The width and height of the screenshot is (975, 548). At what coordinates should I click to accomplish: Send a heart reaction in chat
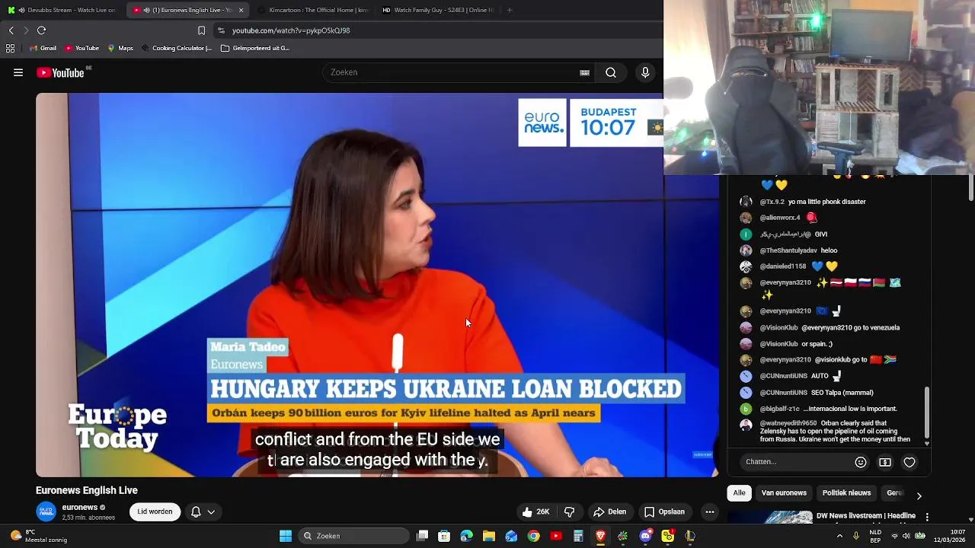click(909, 462)
